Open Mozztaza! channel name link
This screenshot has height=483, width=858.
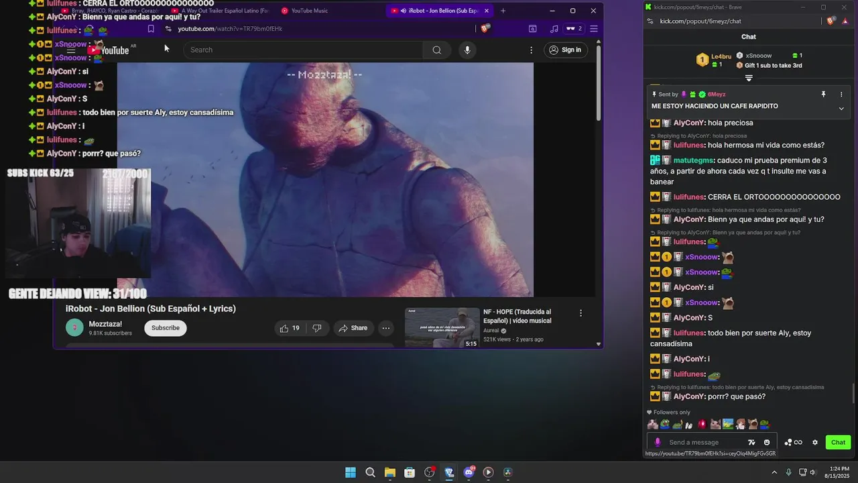[x=105, y=324]
